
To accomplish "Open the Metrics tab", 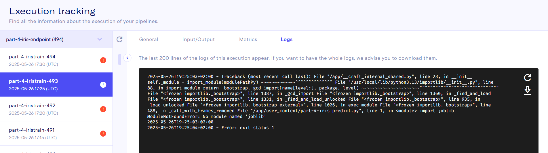I will [x=248, y=39].
